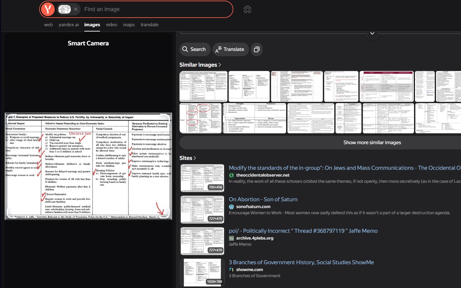Visit theoccidentalobserver.net domain link
The height and width of the screenshot is (288, 461).
click(263, 175)
